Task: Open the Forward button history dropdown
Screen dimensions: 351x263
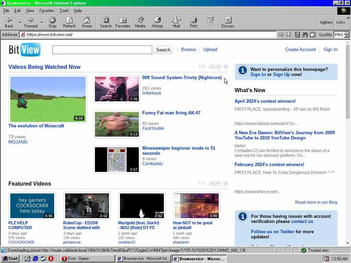Action: point(41,22)
